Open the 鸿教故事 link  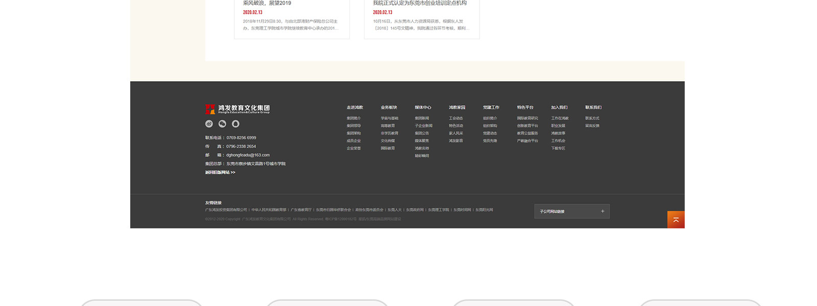[x=558, y=133]
